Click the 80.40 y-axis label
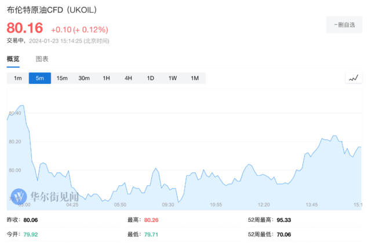Viewport: 371px width, 243px height. coord(15,113)
